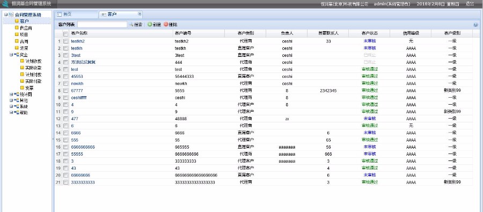Open customer link ceshiffffff

tap(79, 98)
